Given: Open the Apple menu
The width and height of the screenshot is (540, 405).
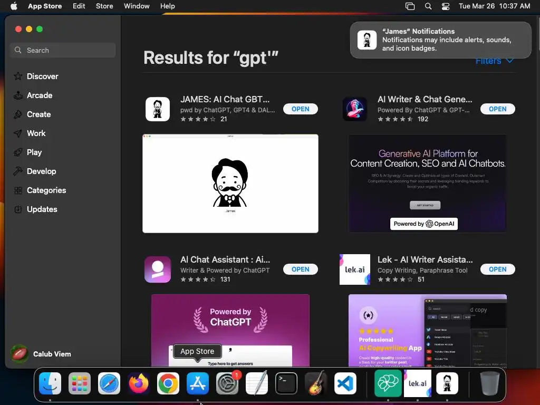Looking at the screenshot, I should [x=14, y=6].
